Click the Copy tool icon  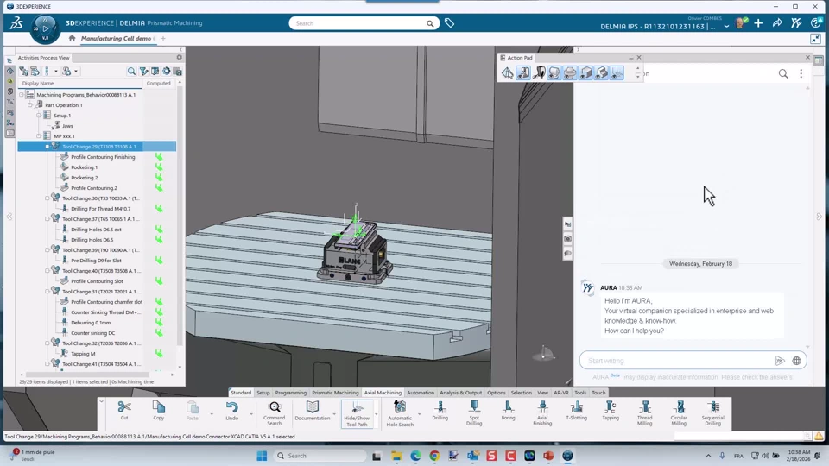[159, 406]
